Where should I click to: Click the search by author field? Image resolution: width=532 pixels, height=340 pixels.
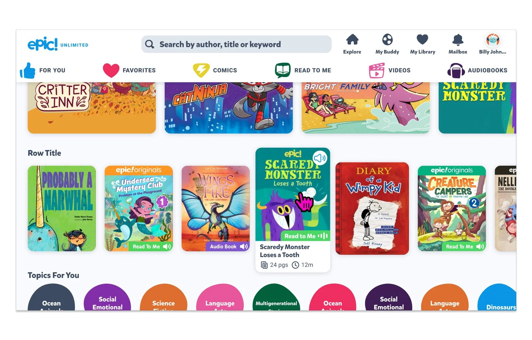tap(236, 44)
